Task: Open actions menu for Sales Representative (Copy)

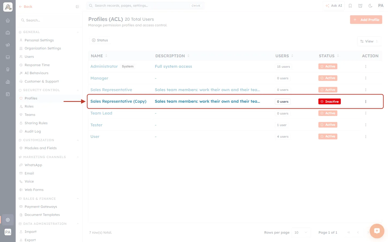Action: 366,101
